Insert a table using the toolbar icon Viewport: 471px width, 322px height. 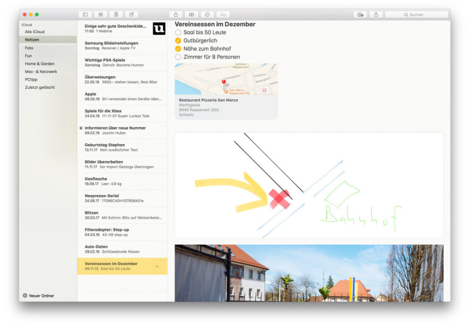tap(191, 14)
